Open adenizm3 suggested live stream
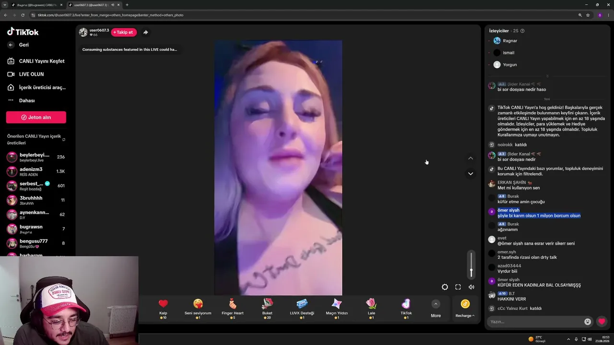This screenshot has height=345, width=614. [36, 171]
